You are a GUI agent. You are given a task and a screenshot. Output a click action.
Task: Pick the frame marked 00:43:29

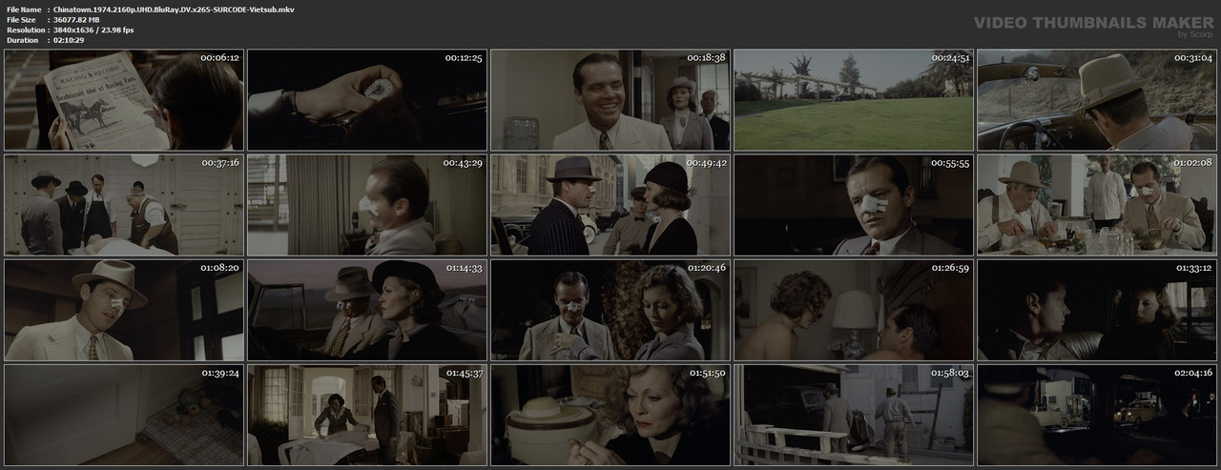pyautogui.click(x=367, y=205)
